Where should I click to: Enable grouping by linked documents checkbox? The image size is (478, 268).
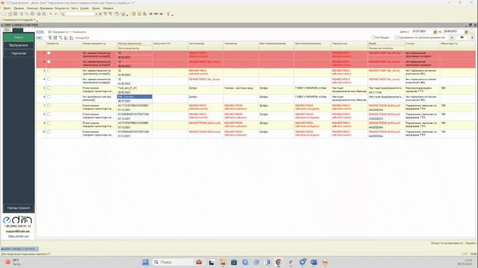(x=396, y=37)
